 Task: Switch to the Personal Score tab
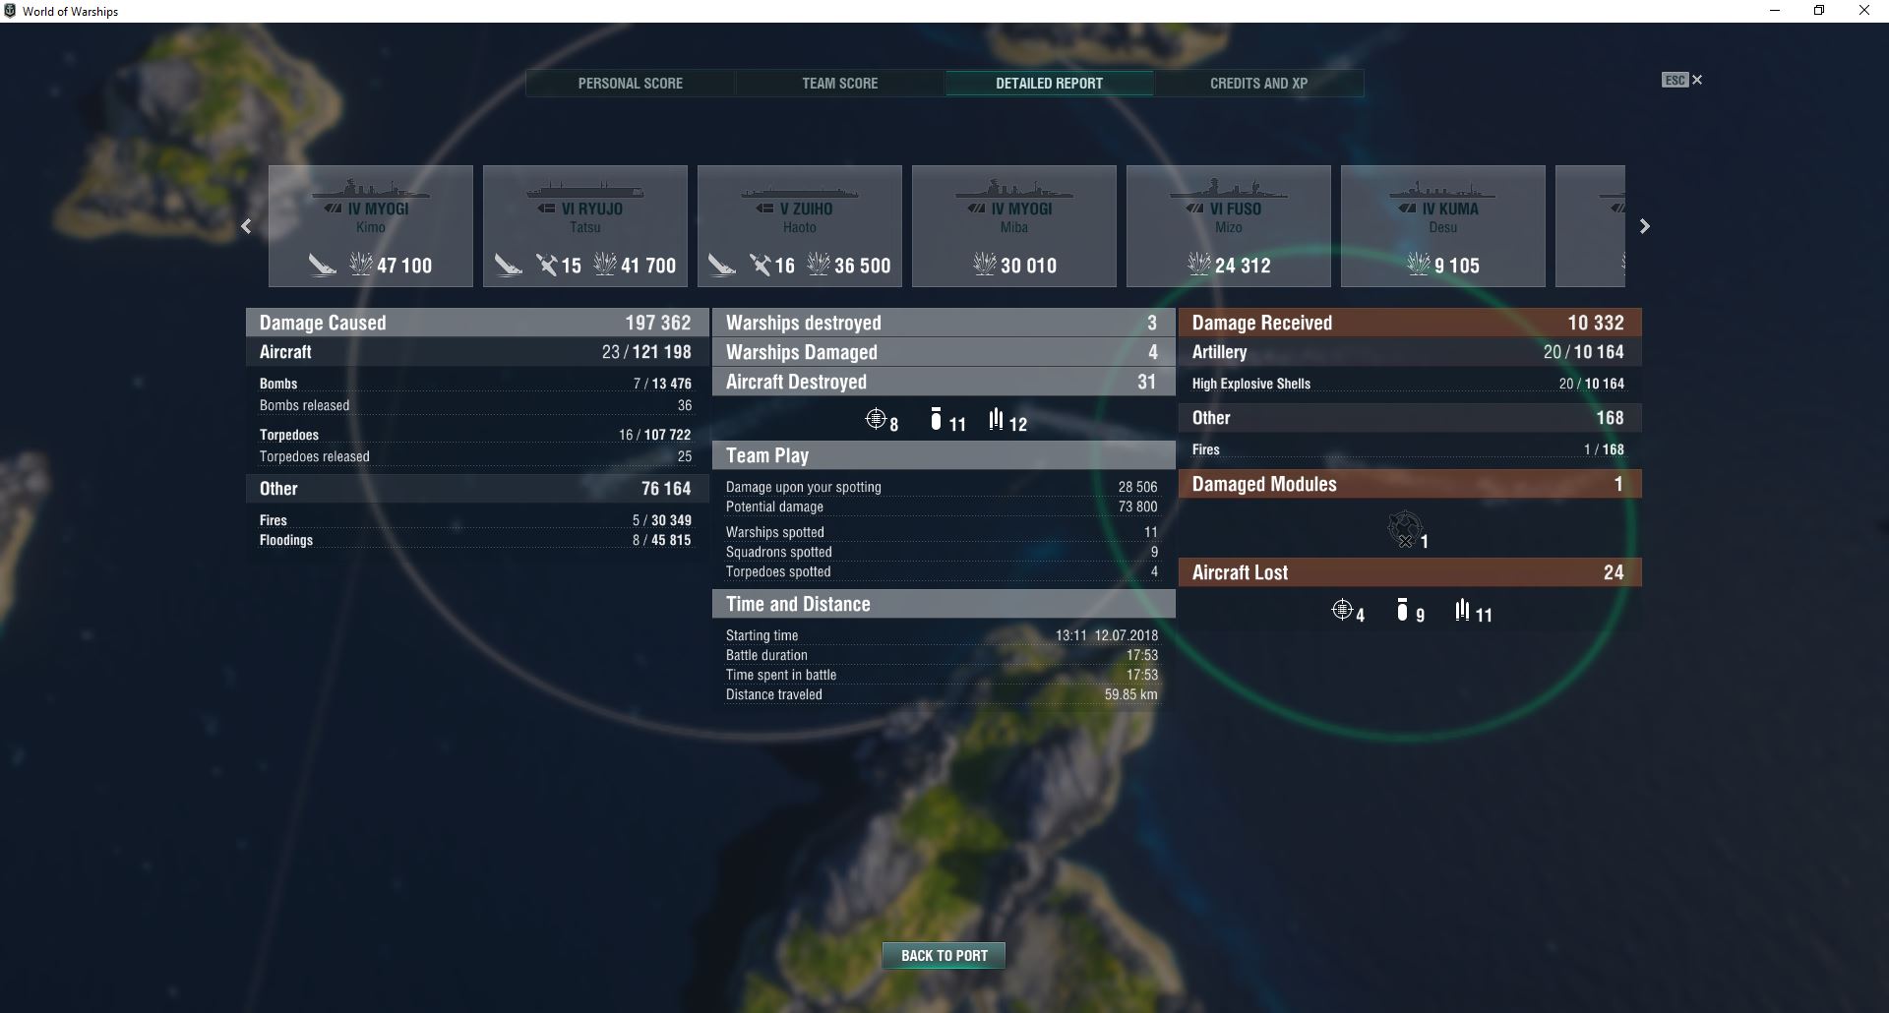tap(630, 84)
